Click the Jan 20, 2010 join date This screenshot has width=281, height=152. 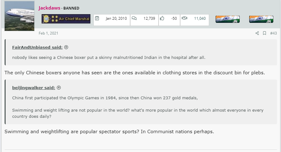point(116,18)
